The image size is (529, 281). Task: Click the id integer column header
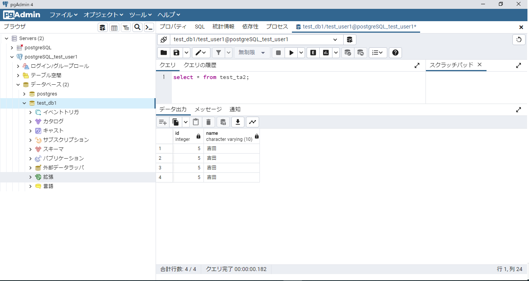coord(188,136)
